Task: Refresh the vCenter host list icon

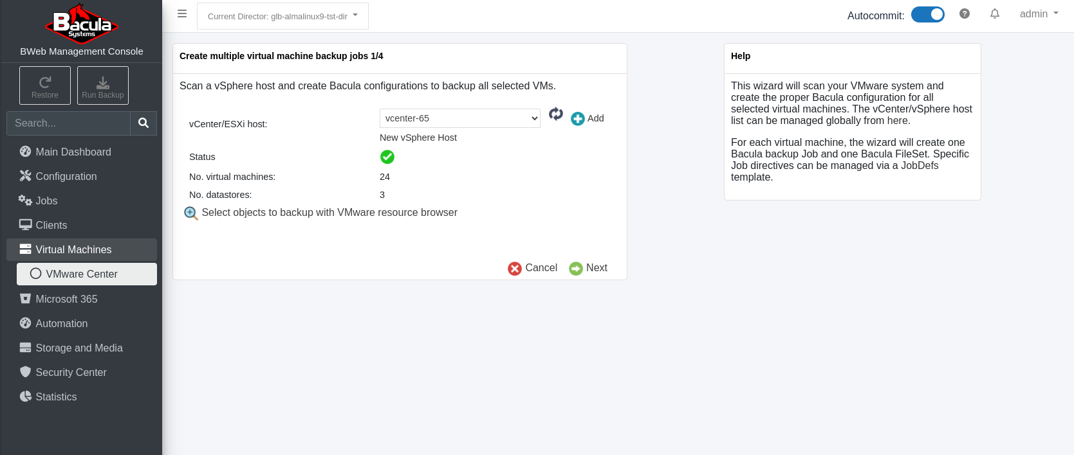Action: [556, 114]
